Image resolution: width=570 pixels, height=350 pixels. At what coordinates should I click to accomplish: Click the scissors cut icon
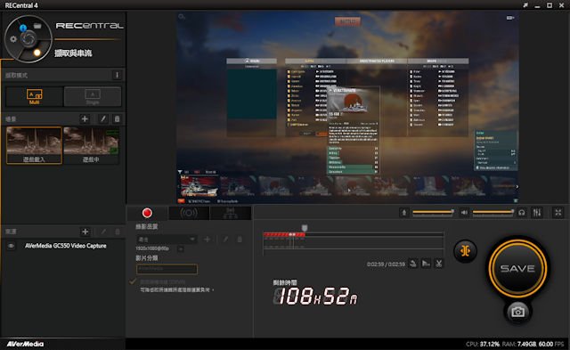click(x=439, y=264)
